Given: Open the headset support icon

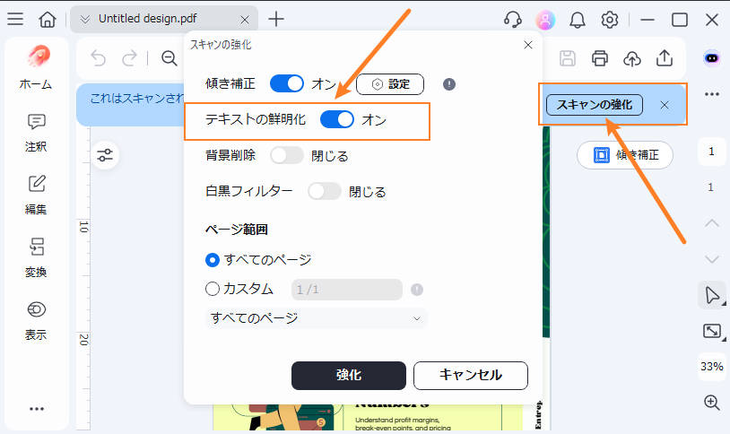Looking at the screenshot, I should [x=513, y=20].
